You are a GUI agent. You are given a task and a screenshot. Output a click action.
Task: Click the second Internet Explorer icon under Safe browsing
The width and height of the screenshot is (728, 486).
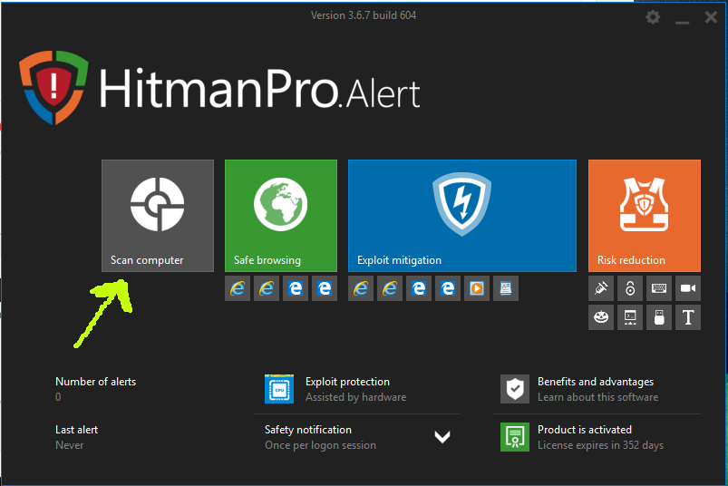click(267, 288)
